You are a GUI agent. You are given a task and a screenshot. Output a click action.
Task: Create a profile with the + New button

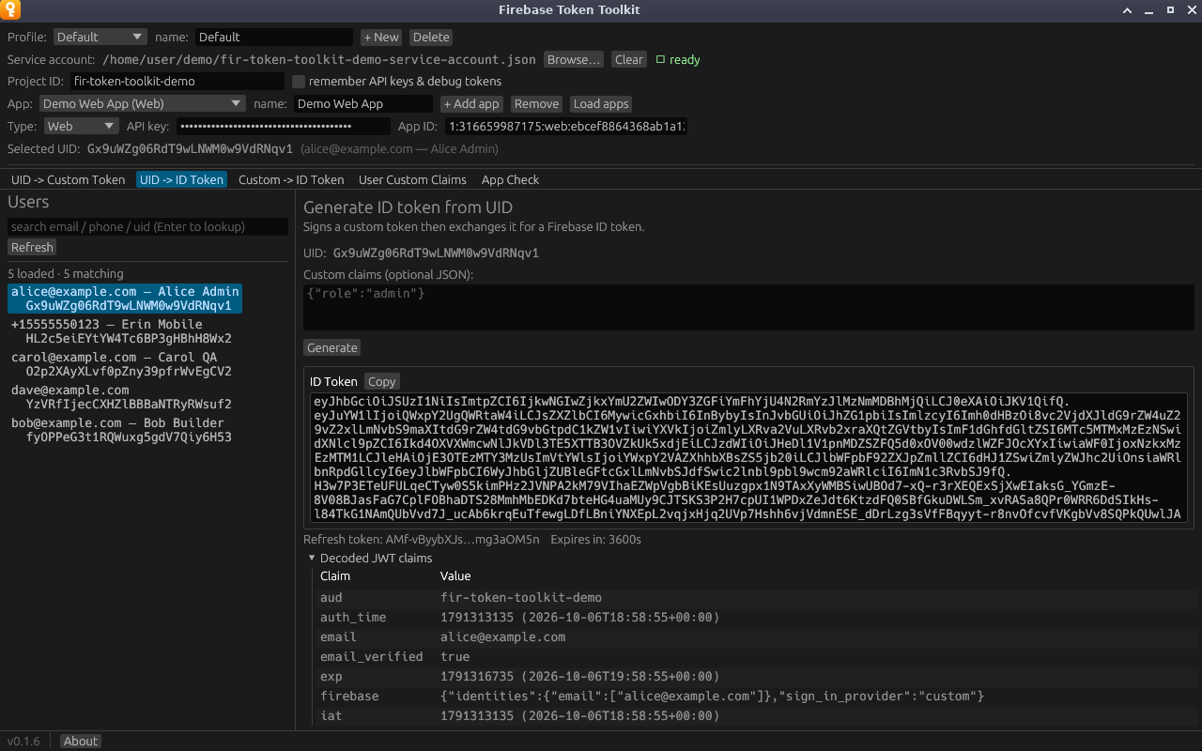pyautogui.click(x=381, y=38)
